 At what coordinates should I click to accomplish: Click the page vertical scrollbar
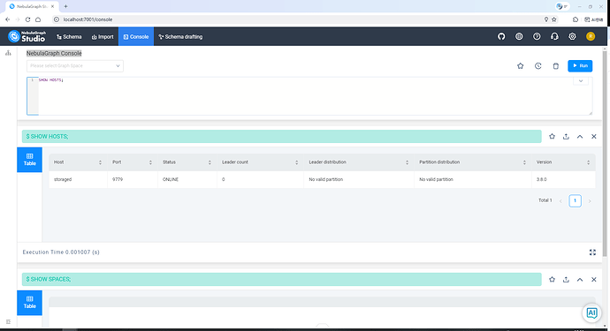(x=604, y=154)
